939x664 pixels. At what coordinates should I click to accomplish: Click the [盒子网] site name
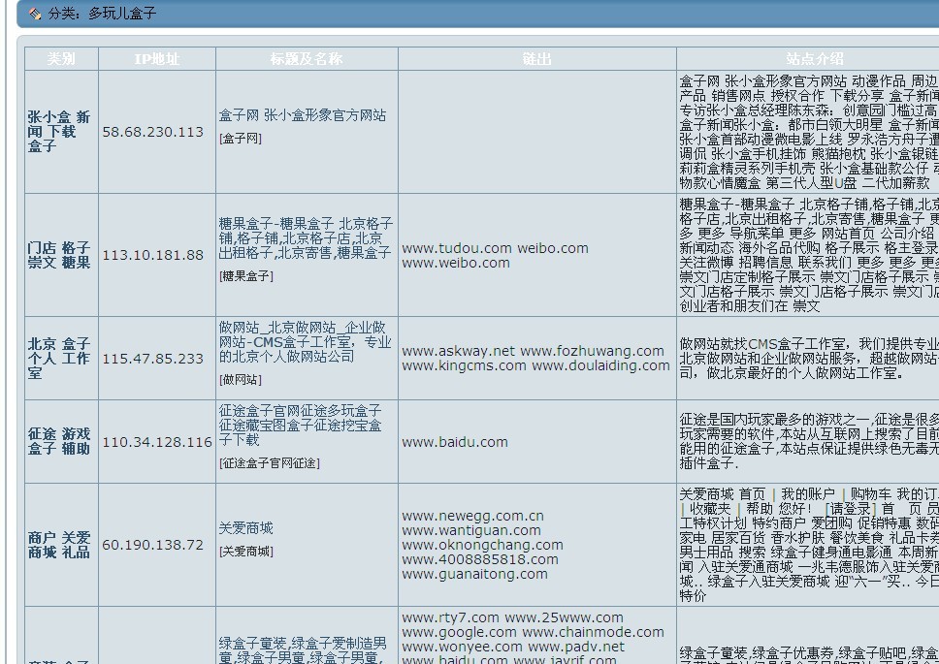point(241,139)
